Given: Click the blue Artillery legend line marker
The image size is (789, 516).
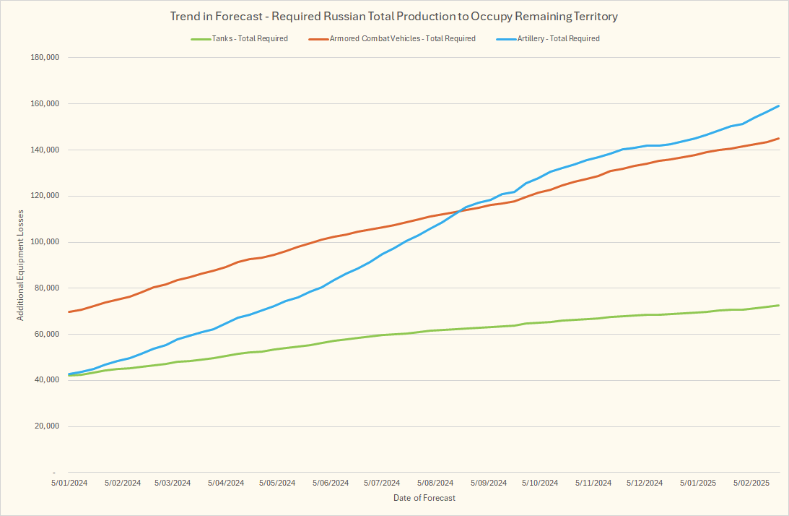Looking at the screenshot, I should click(505, 38).
